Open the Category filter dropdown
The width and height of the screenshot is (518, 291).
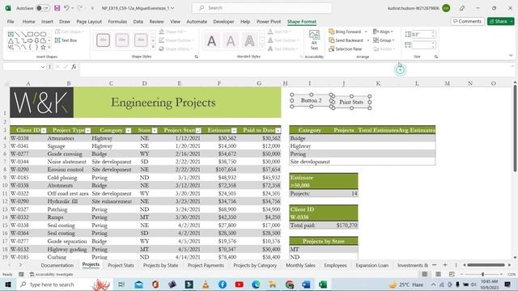point(129,131)
